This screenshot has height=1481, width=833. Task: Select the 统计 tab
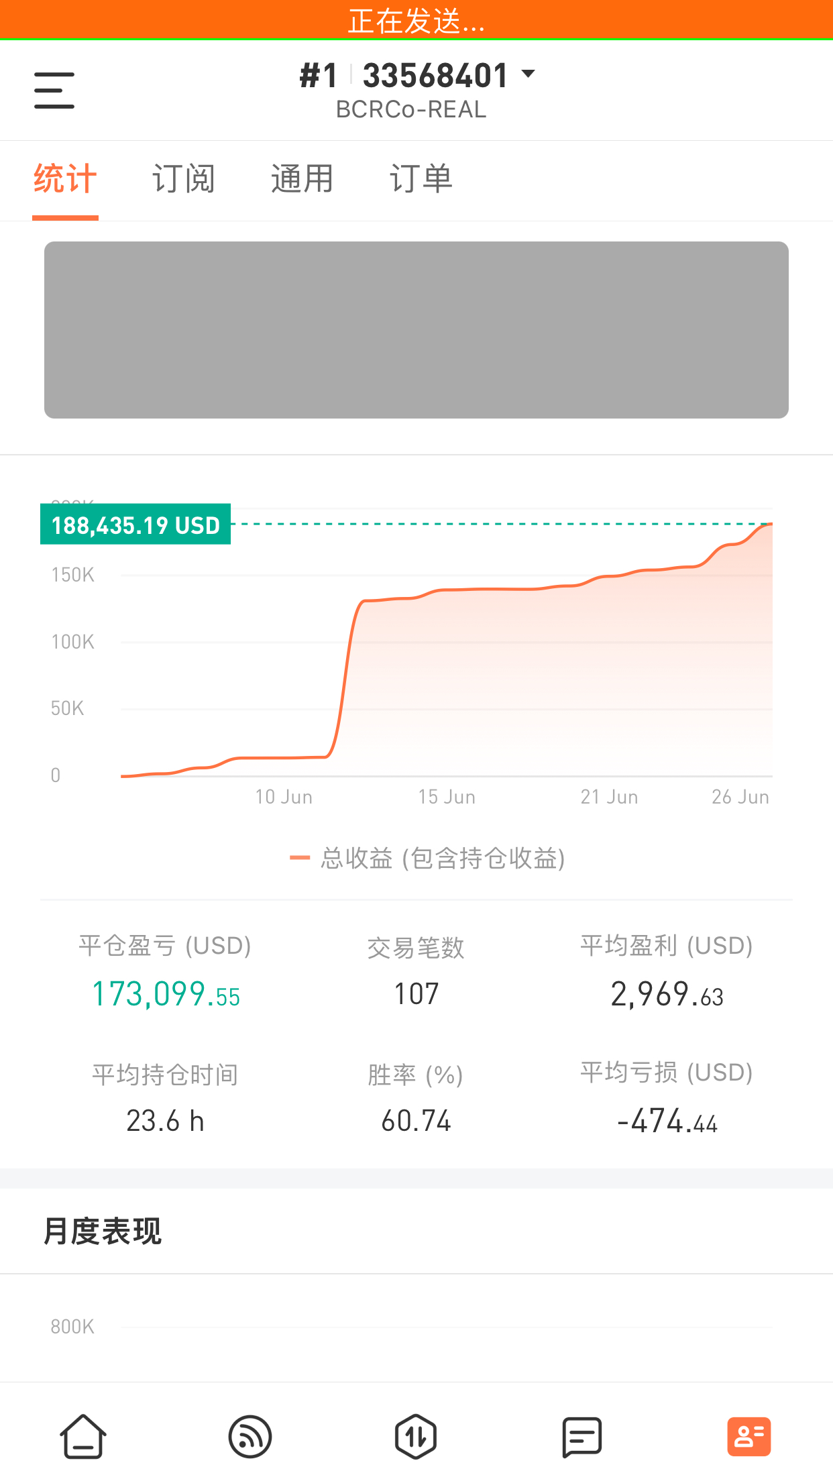65,179
